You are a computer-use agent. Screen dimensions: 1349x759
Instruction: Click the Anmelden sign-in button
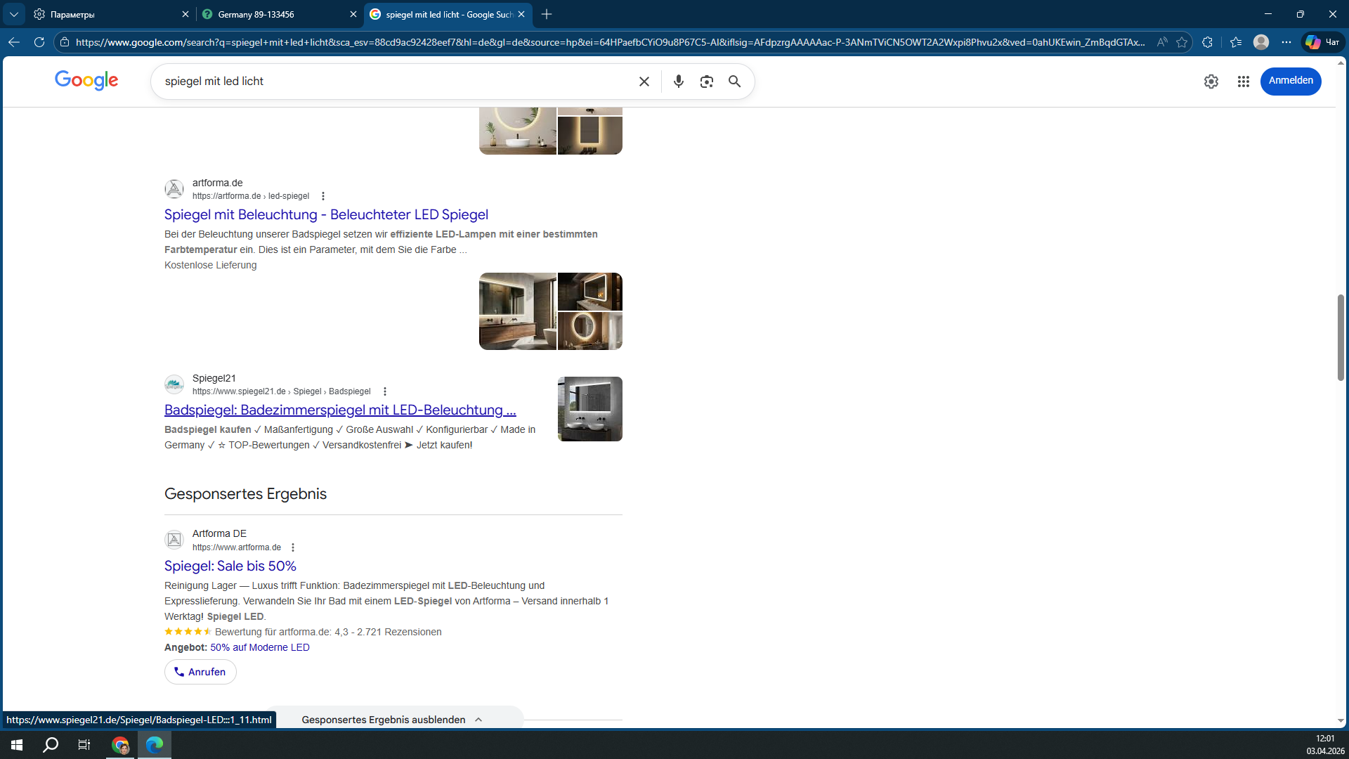click(x=1290, y=81)
